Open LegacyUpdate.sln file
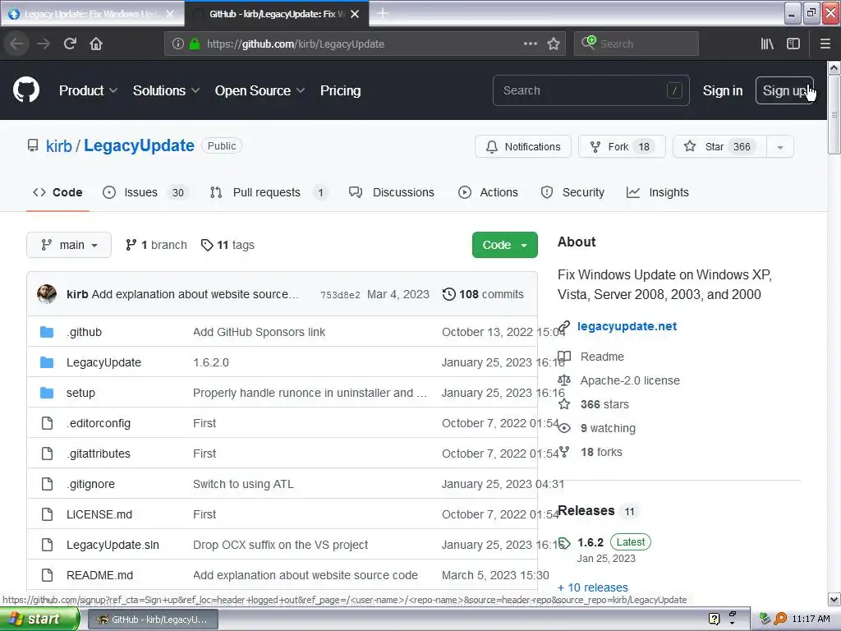841x631 pixels. point(113,546)
